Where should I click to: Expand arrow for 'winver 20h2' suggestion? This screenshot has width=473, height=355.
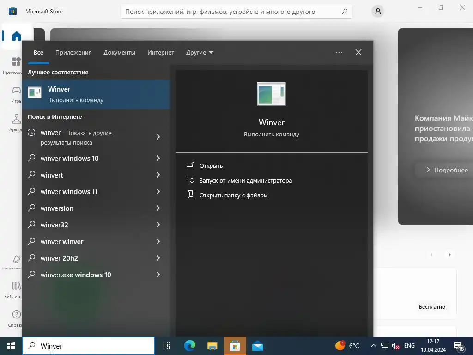[158, 258]
